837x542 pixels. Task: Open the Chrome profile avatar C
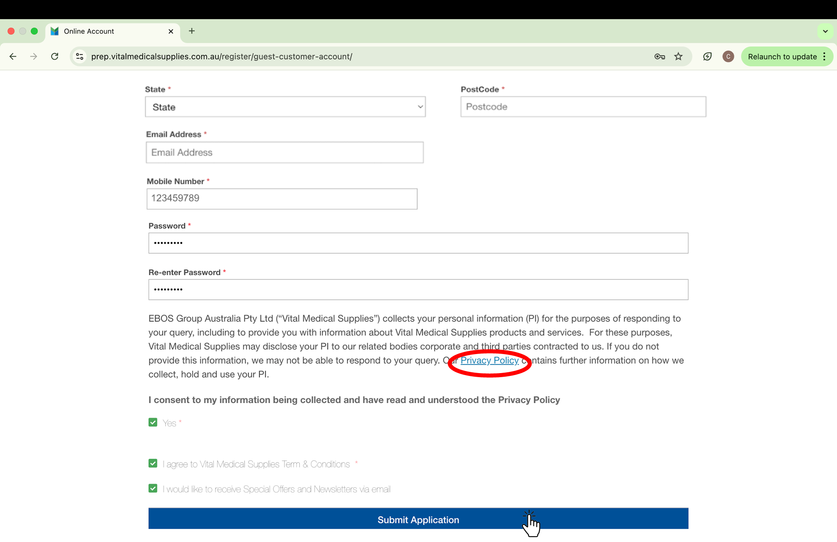click(x=728, y=57)
